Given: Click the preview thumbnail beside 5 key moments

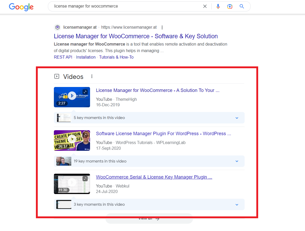Looking at the screenshot, I should [64, 118].
